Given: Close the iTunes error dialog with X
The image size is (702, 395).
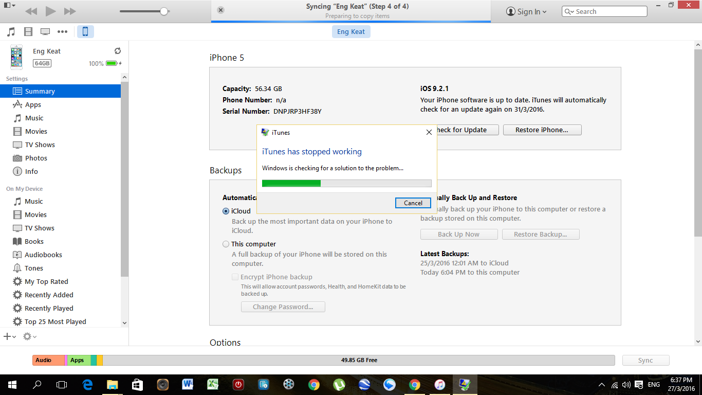Looking at the screenshot, I should (x=429, y=132).
